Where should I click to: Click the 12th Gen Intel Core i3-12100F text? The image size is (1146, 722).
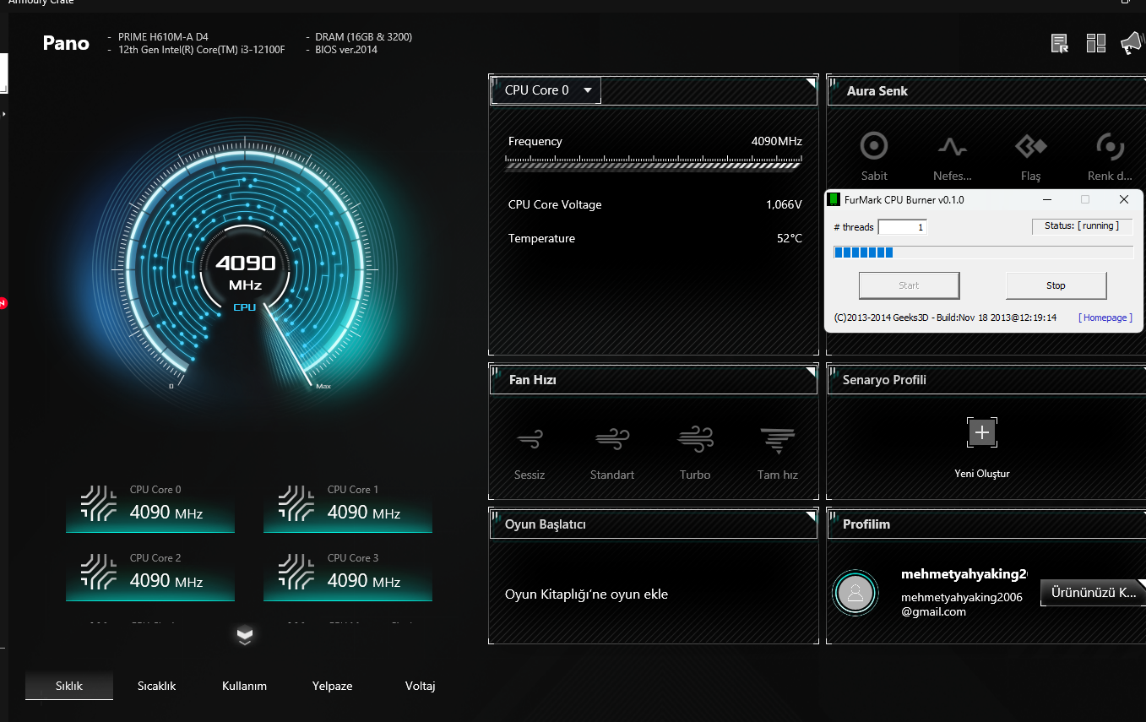(201, 50)
